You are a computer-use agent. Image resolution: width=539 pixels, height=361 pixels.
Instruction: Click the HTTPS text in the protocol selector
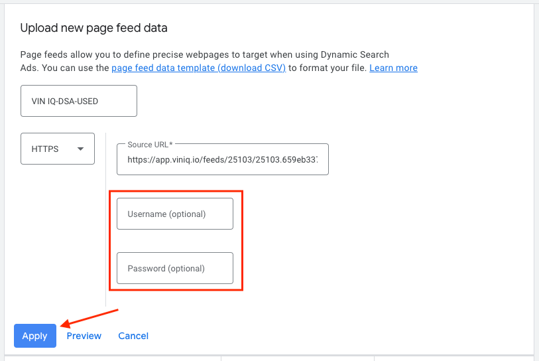coord(45,149)
